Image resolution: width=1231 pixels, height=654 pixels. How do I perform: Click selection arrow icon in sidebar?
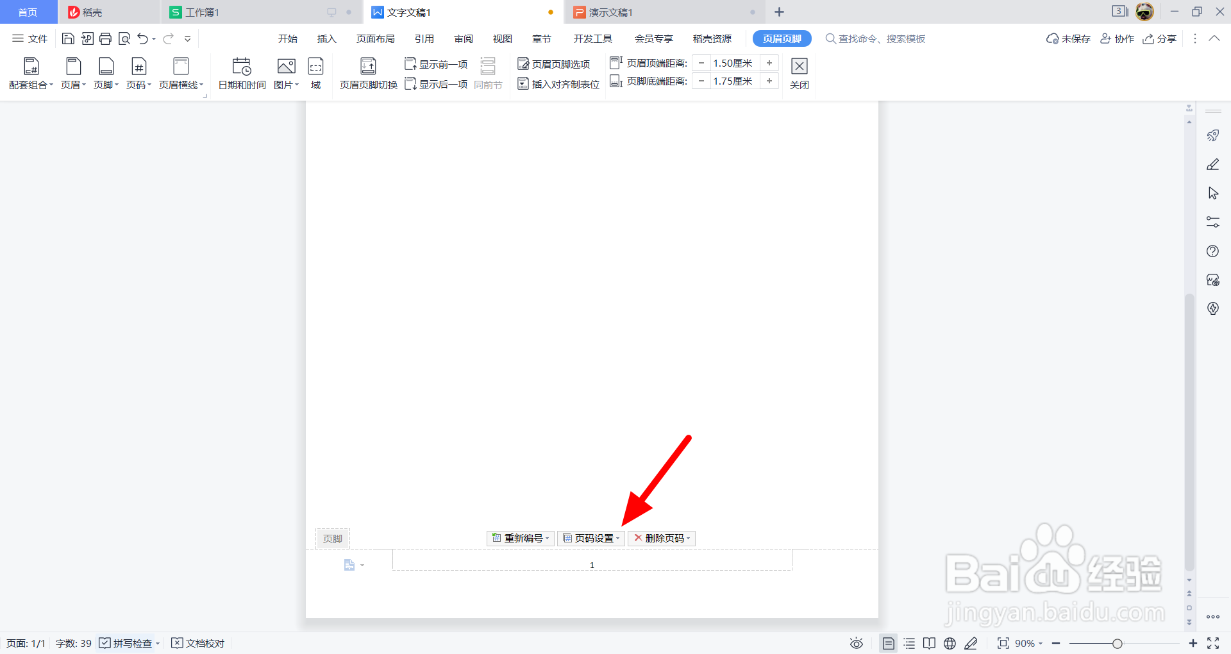1213,193
